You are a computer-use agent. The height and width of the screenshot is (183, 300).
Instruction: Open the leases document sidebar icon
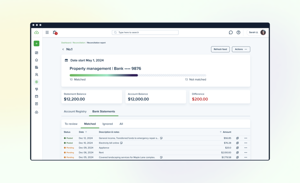click(37, 67)
